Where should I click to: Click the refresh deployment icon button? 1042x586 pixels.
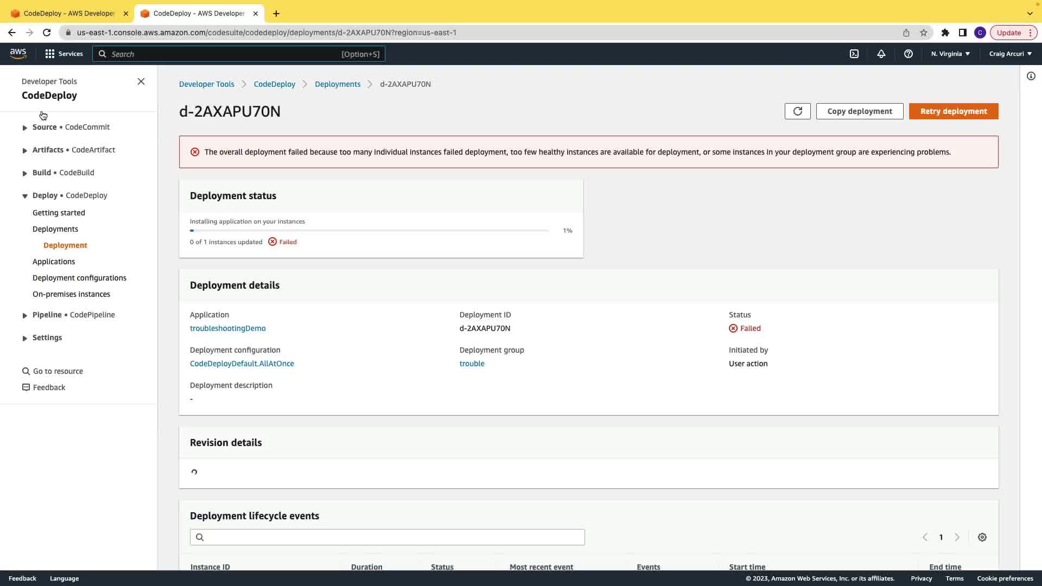point(797,111)
